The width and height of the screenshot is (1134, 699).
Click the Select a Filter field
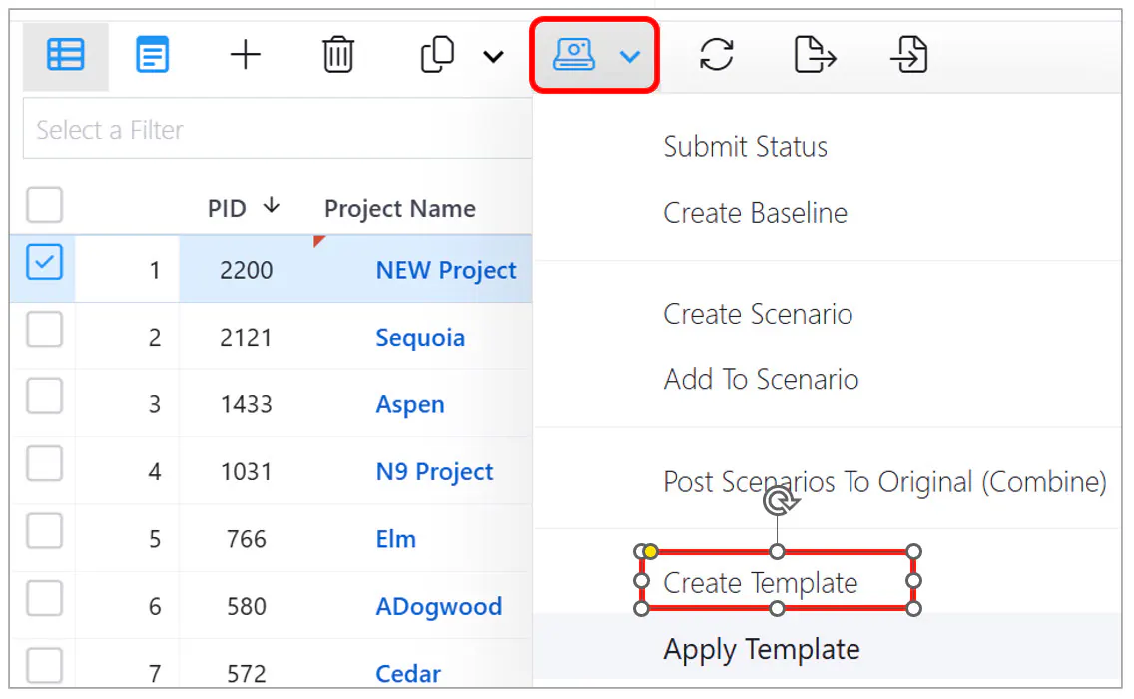278,129
